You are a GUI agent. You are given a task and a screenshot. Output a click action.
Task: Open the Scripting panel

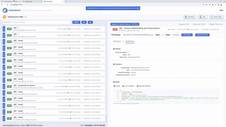190,17
